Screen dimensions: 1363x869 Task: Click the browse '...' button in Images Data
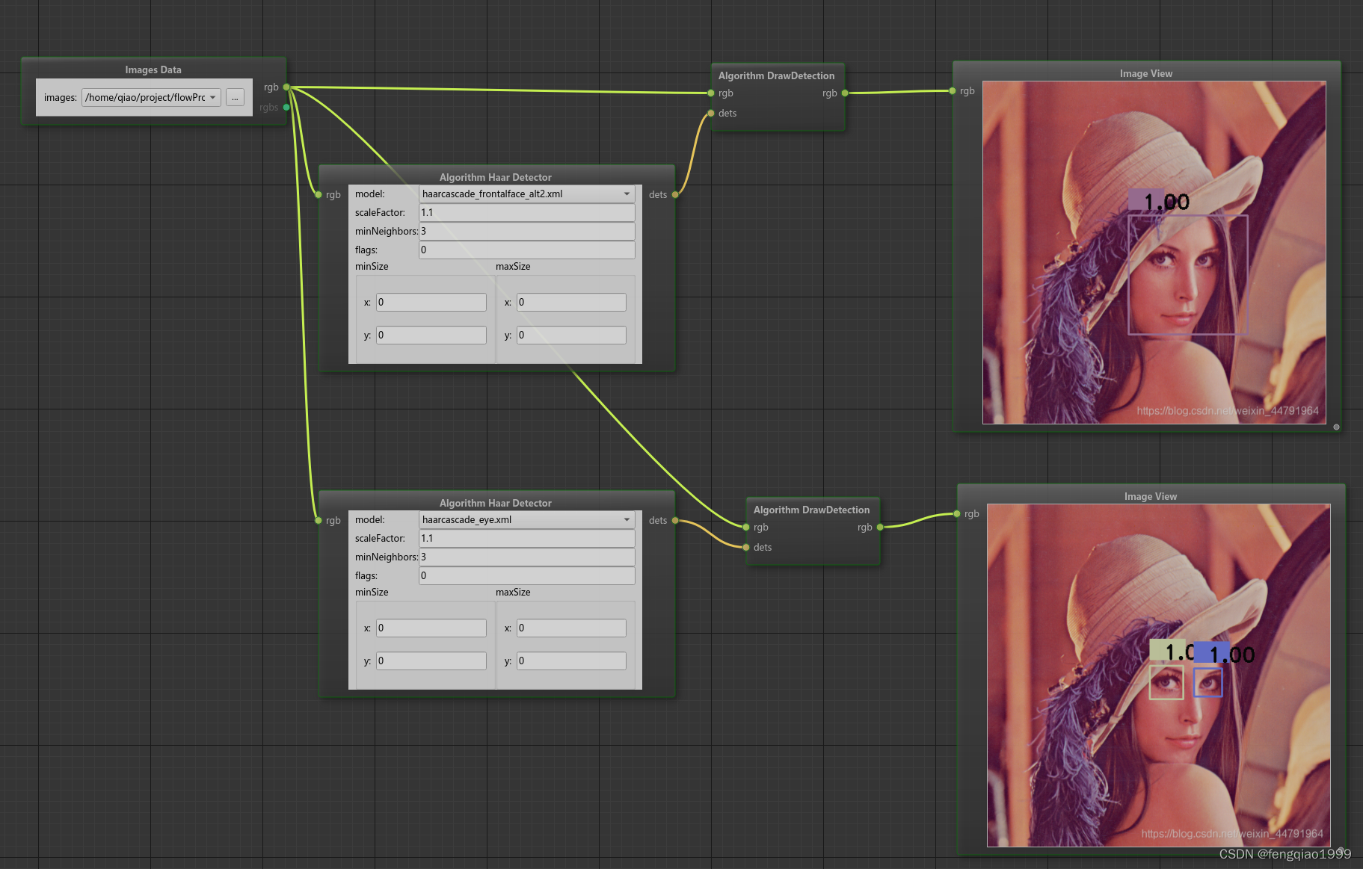235,97
